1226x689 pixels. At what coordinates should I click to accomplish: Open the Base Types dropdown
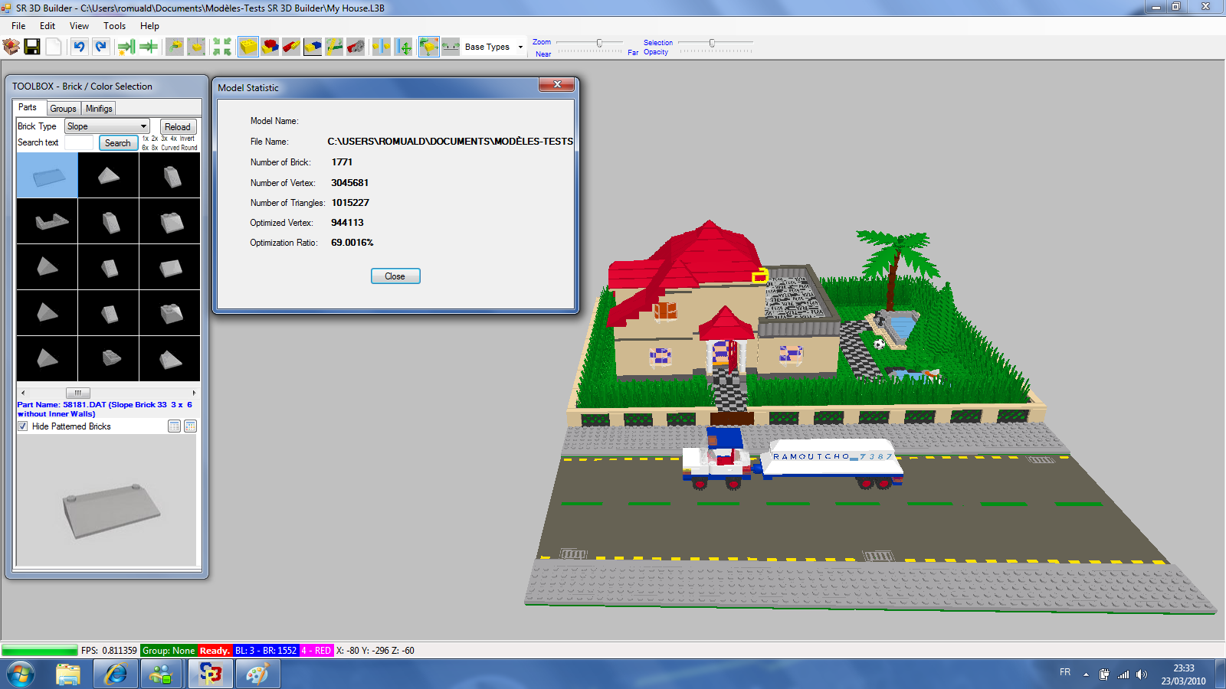point(490,47)
